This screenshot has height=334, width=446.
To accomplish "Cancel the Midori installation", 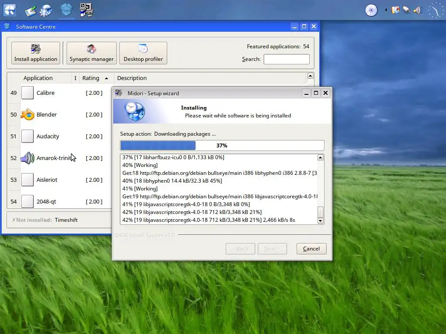I will pyautogui.click(x=311, y=249).
